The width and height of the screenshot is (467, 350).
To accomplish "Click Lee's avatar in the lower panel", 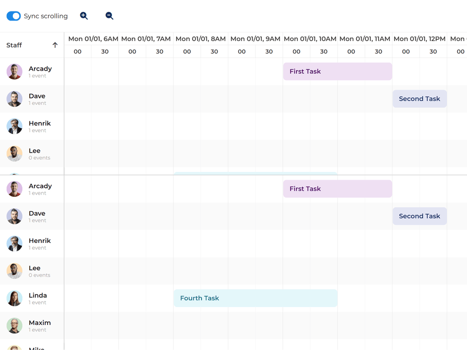I will click(x=14, y=271).
